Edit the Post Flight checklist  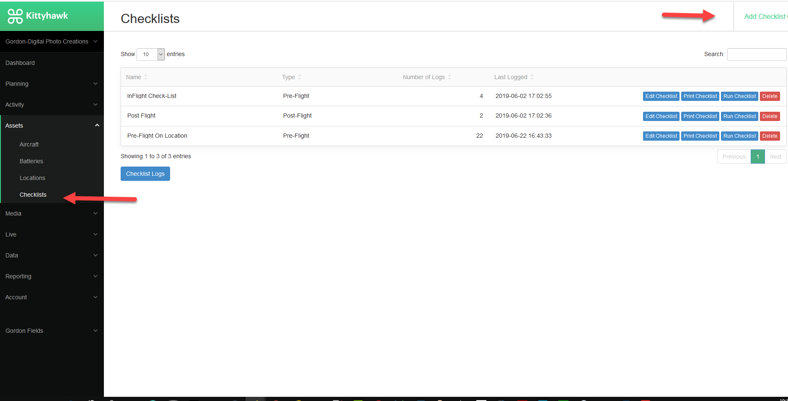(x=661, y=116)
